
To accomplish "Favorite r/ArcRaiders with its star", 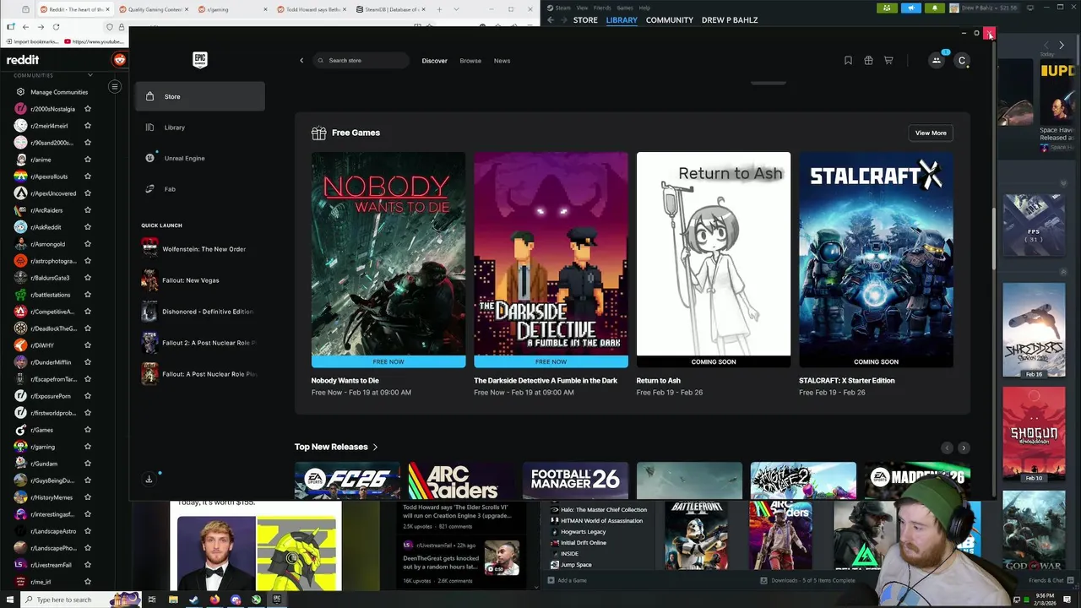I will (87, 210).
